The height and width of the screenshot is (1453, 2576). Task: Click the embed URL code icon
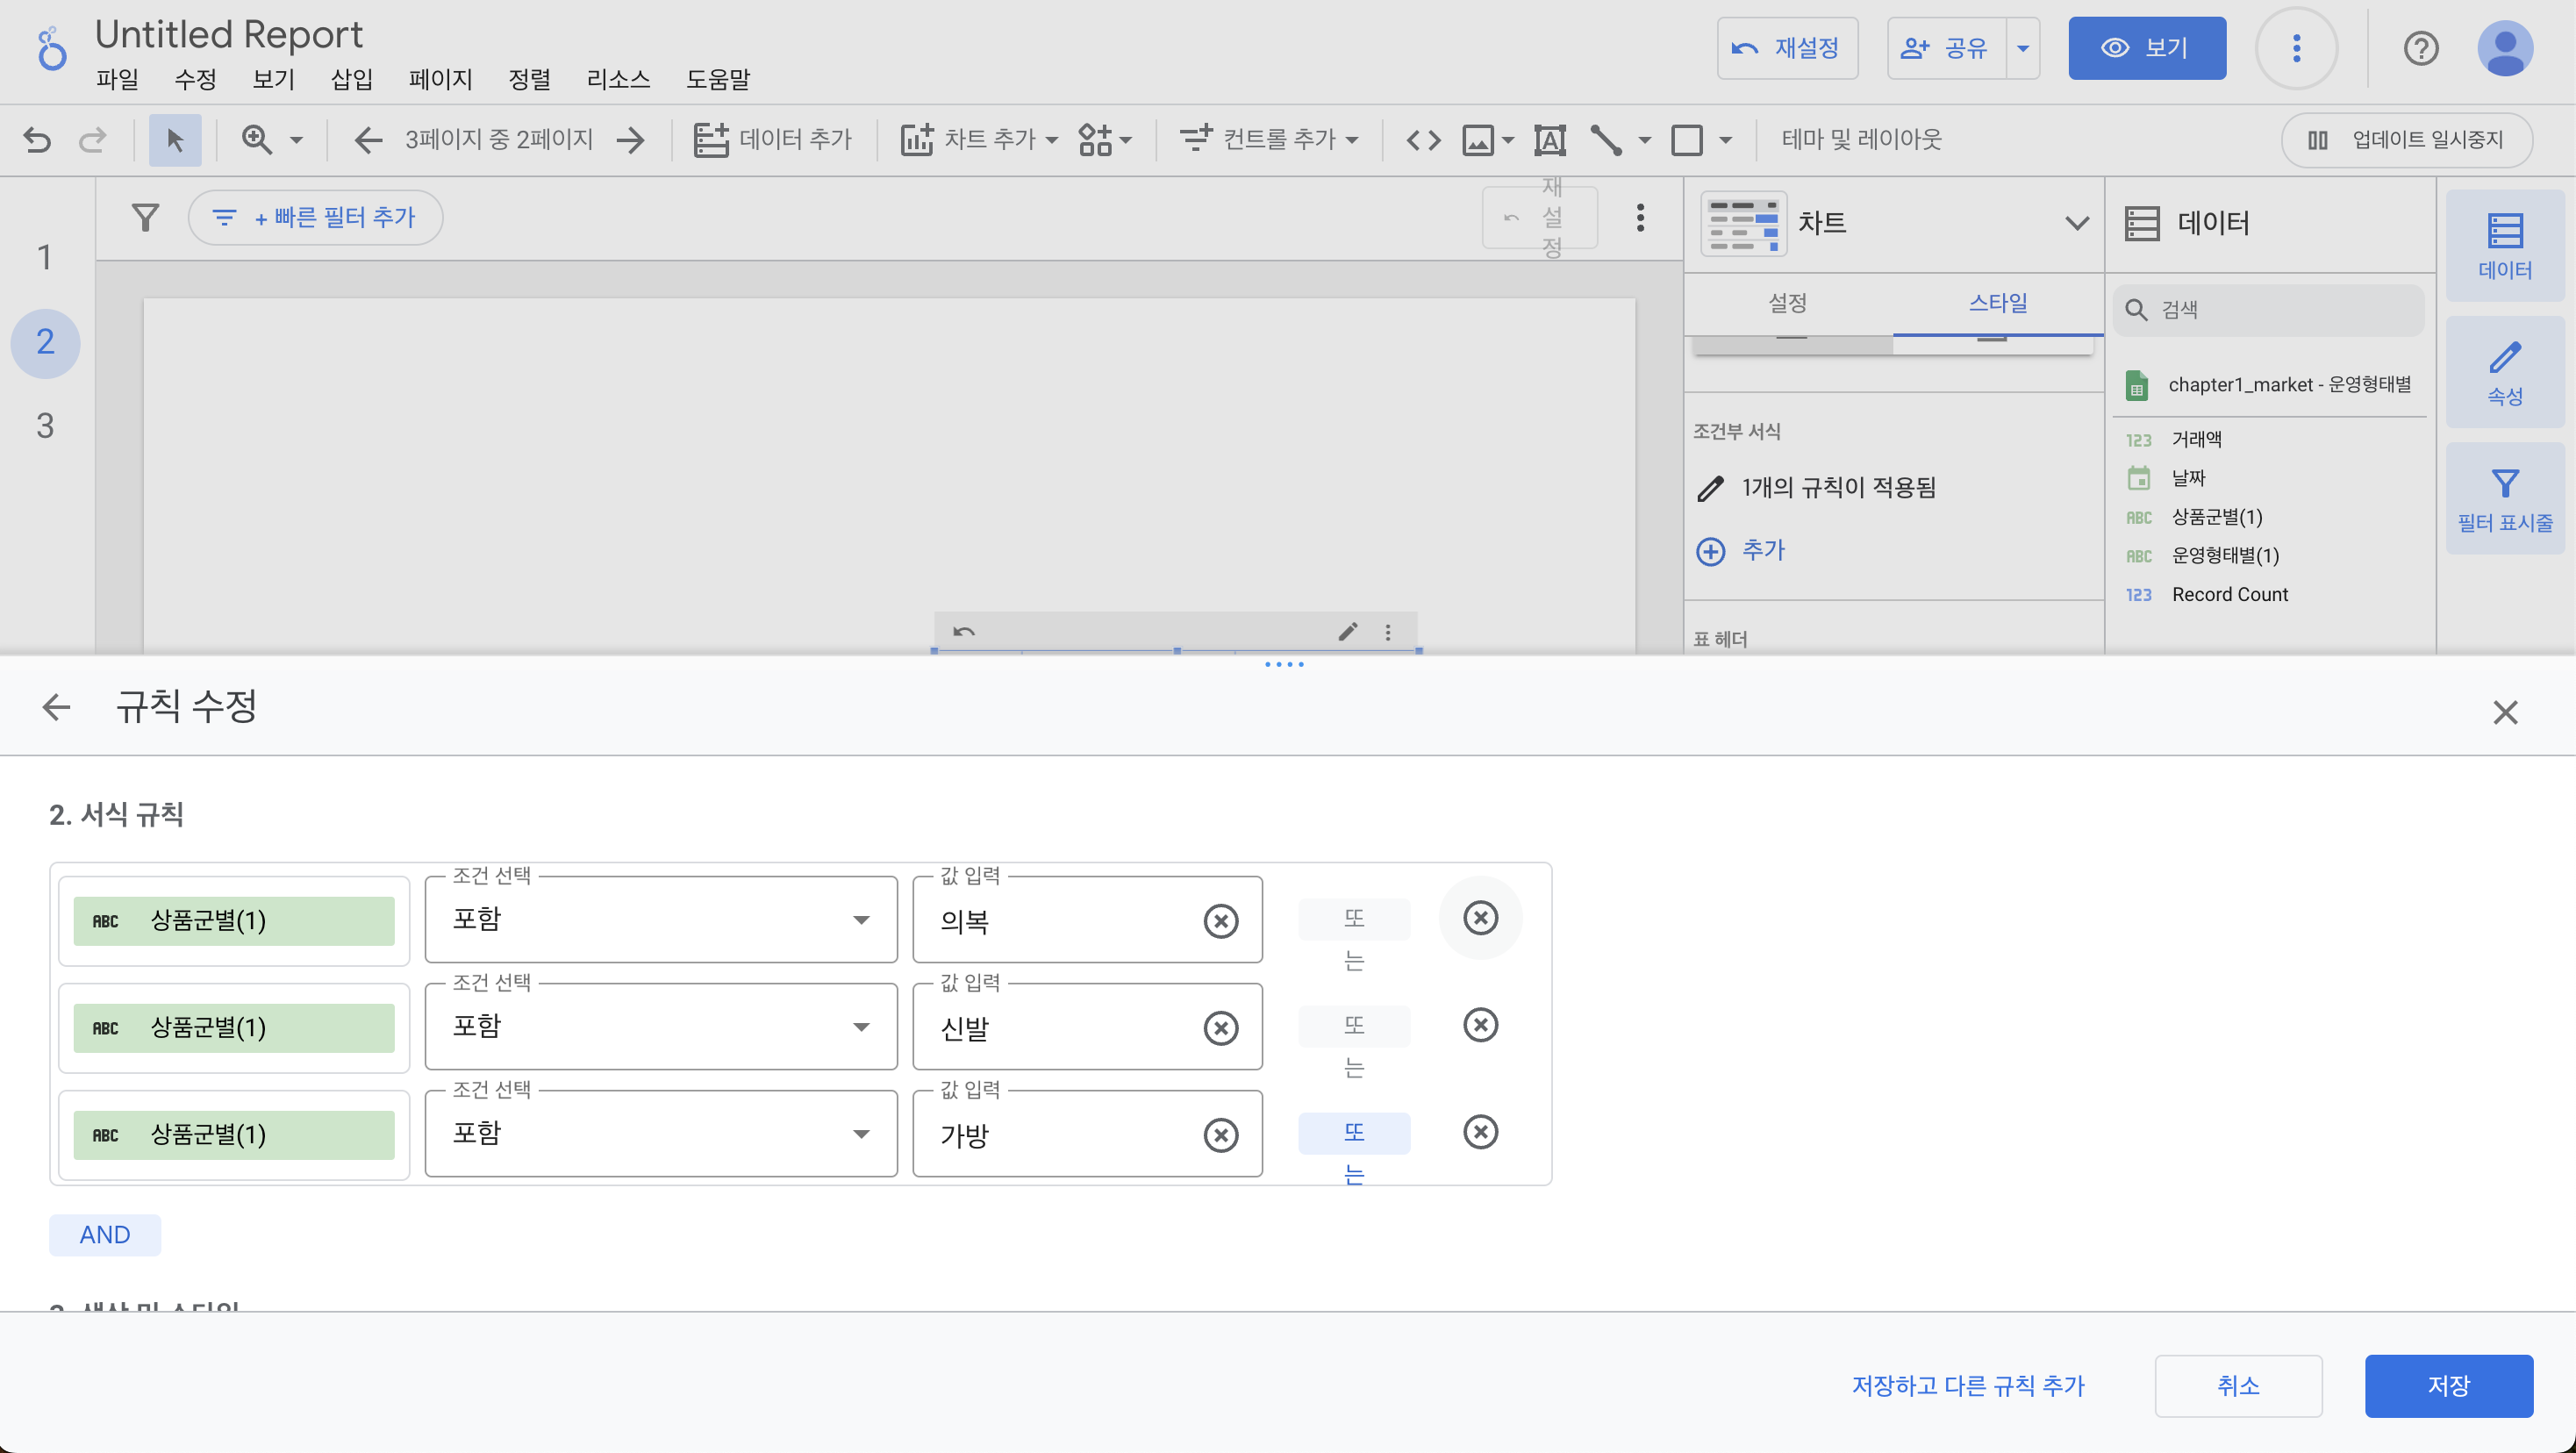pyautogui.click(x=1423, y=139)
